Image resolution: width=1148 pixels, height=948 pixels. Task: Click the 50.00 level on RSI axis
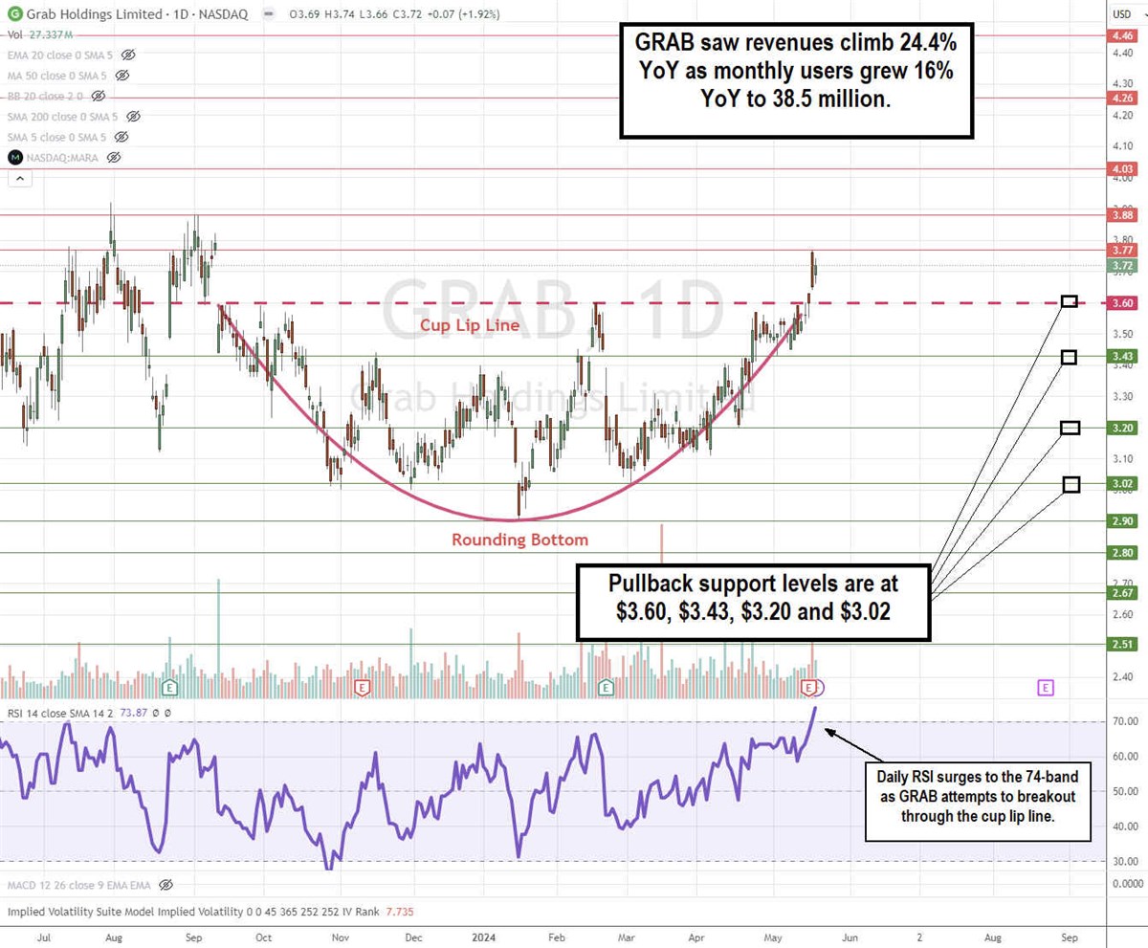click(1123, 791)
